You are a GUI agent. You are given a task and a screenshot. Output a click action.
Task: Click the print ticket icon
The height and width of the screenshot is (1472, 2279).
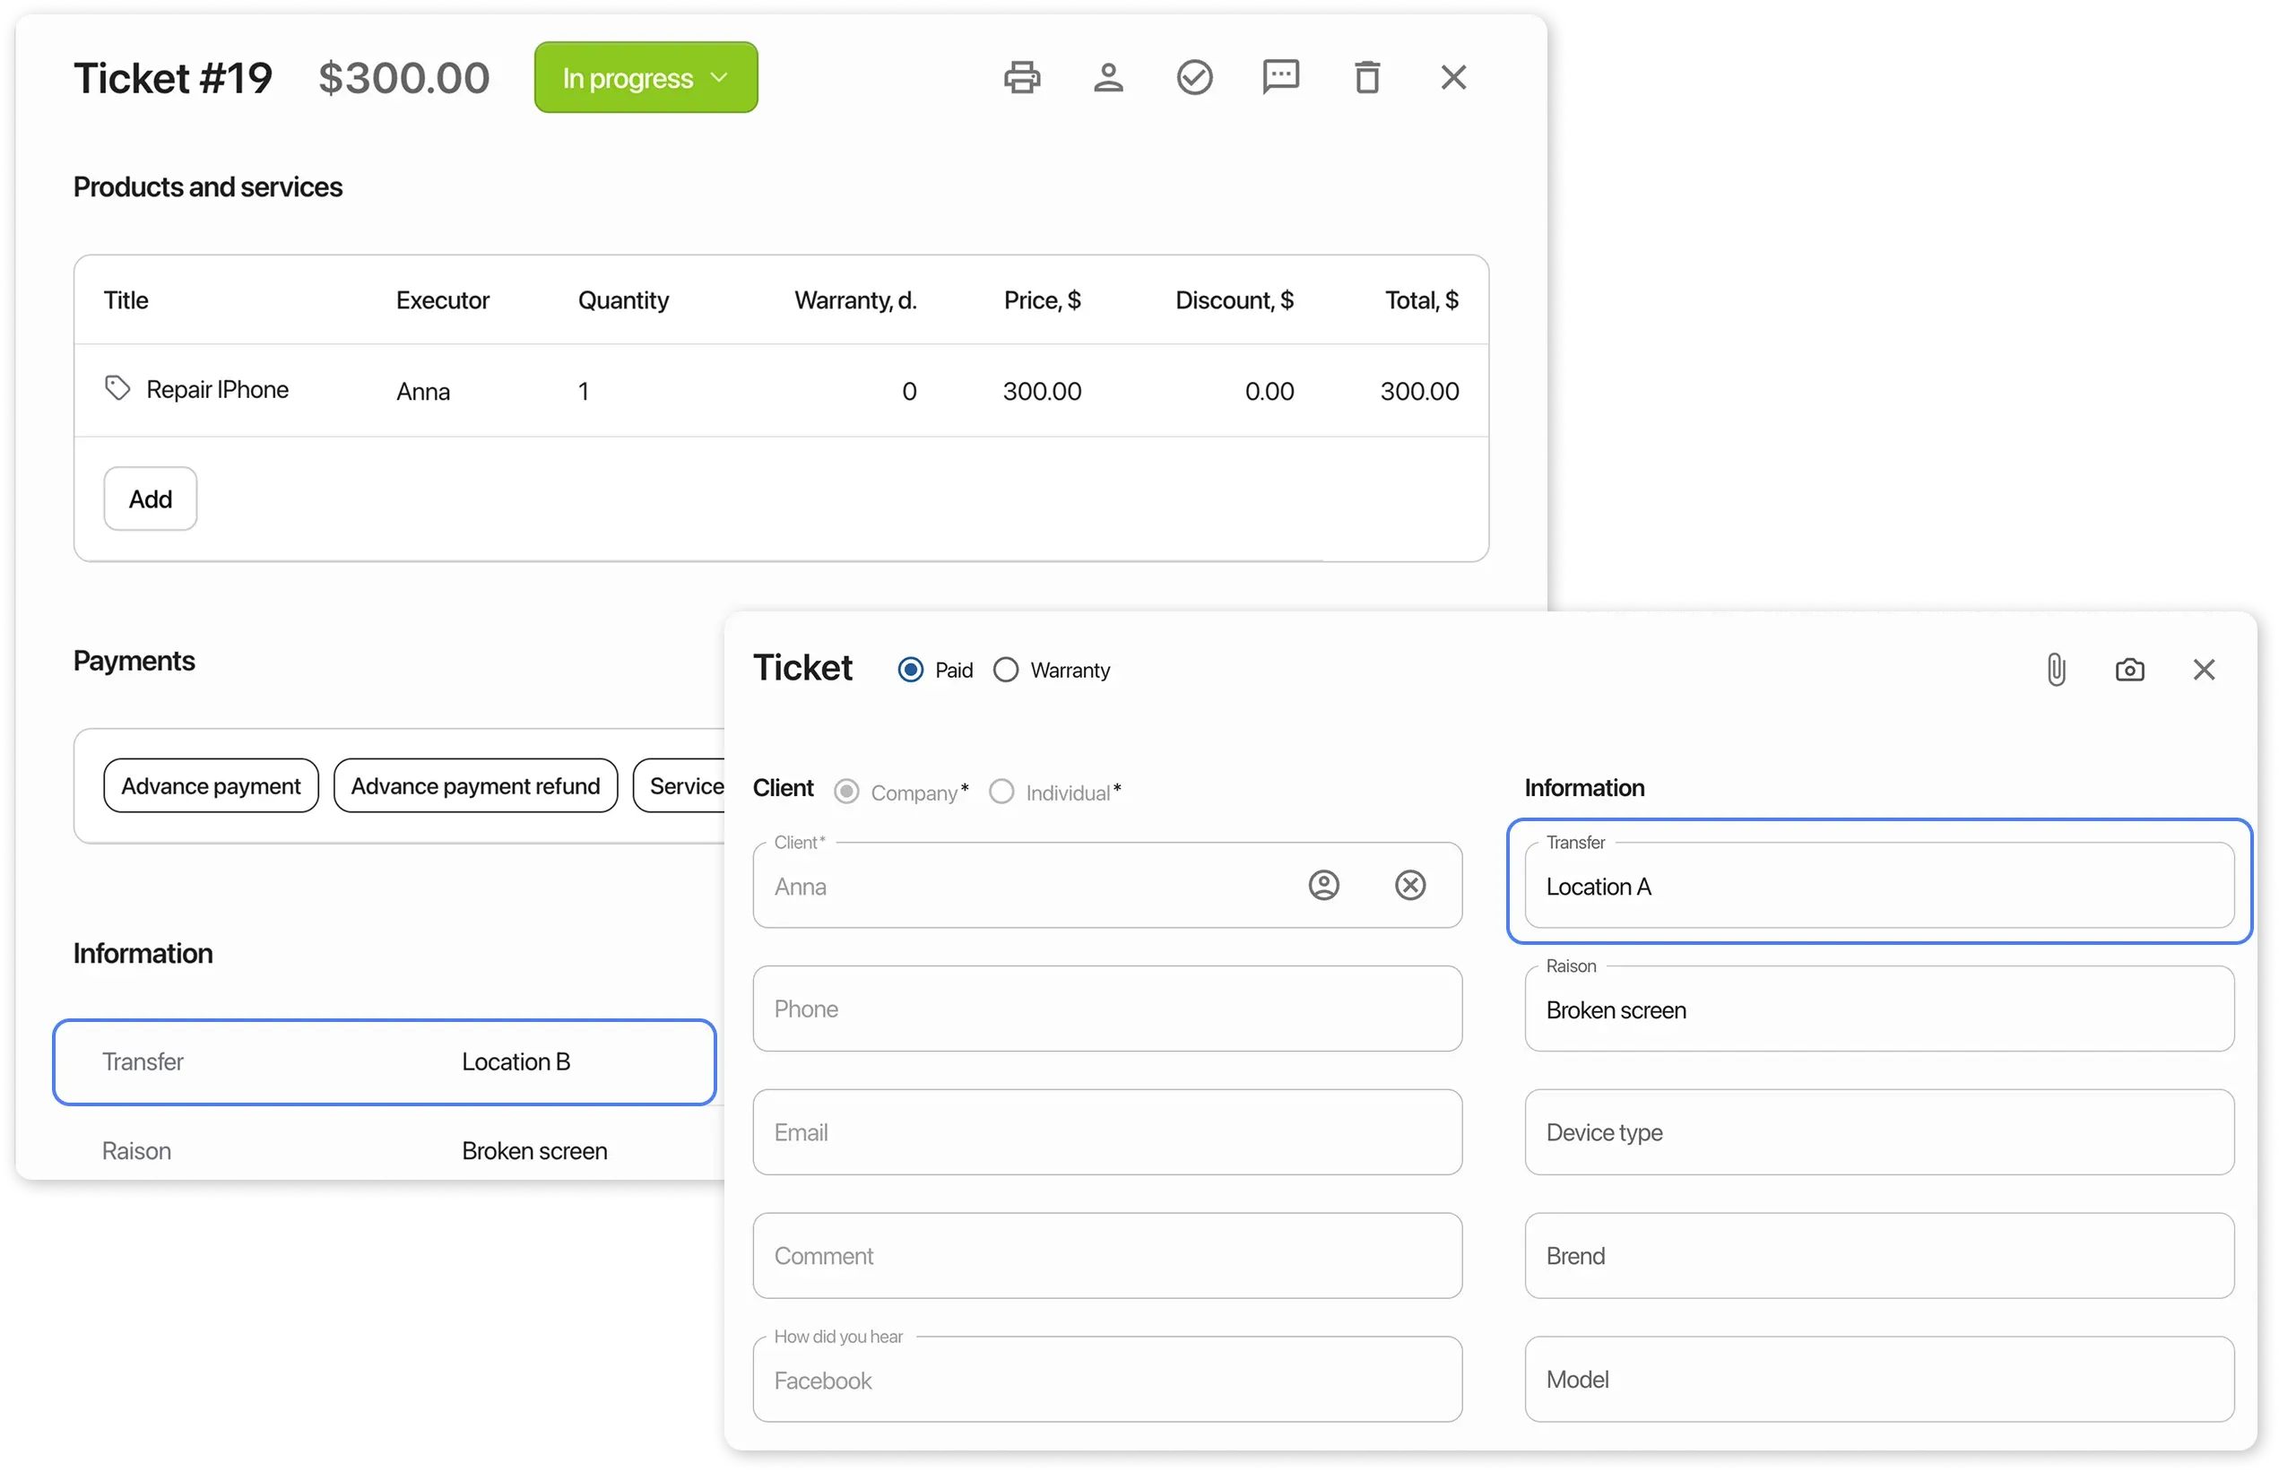(1022, 77)
